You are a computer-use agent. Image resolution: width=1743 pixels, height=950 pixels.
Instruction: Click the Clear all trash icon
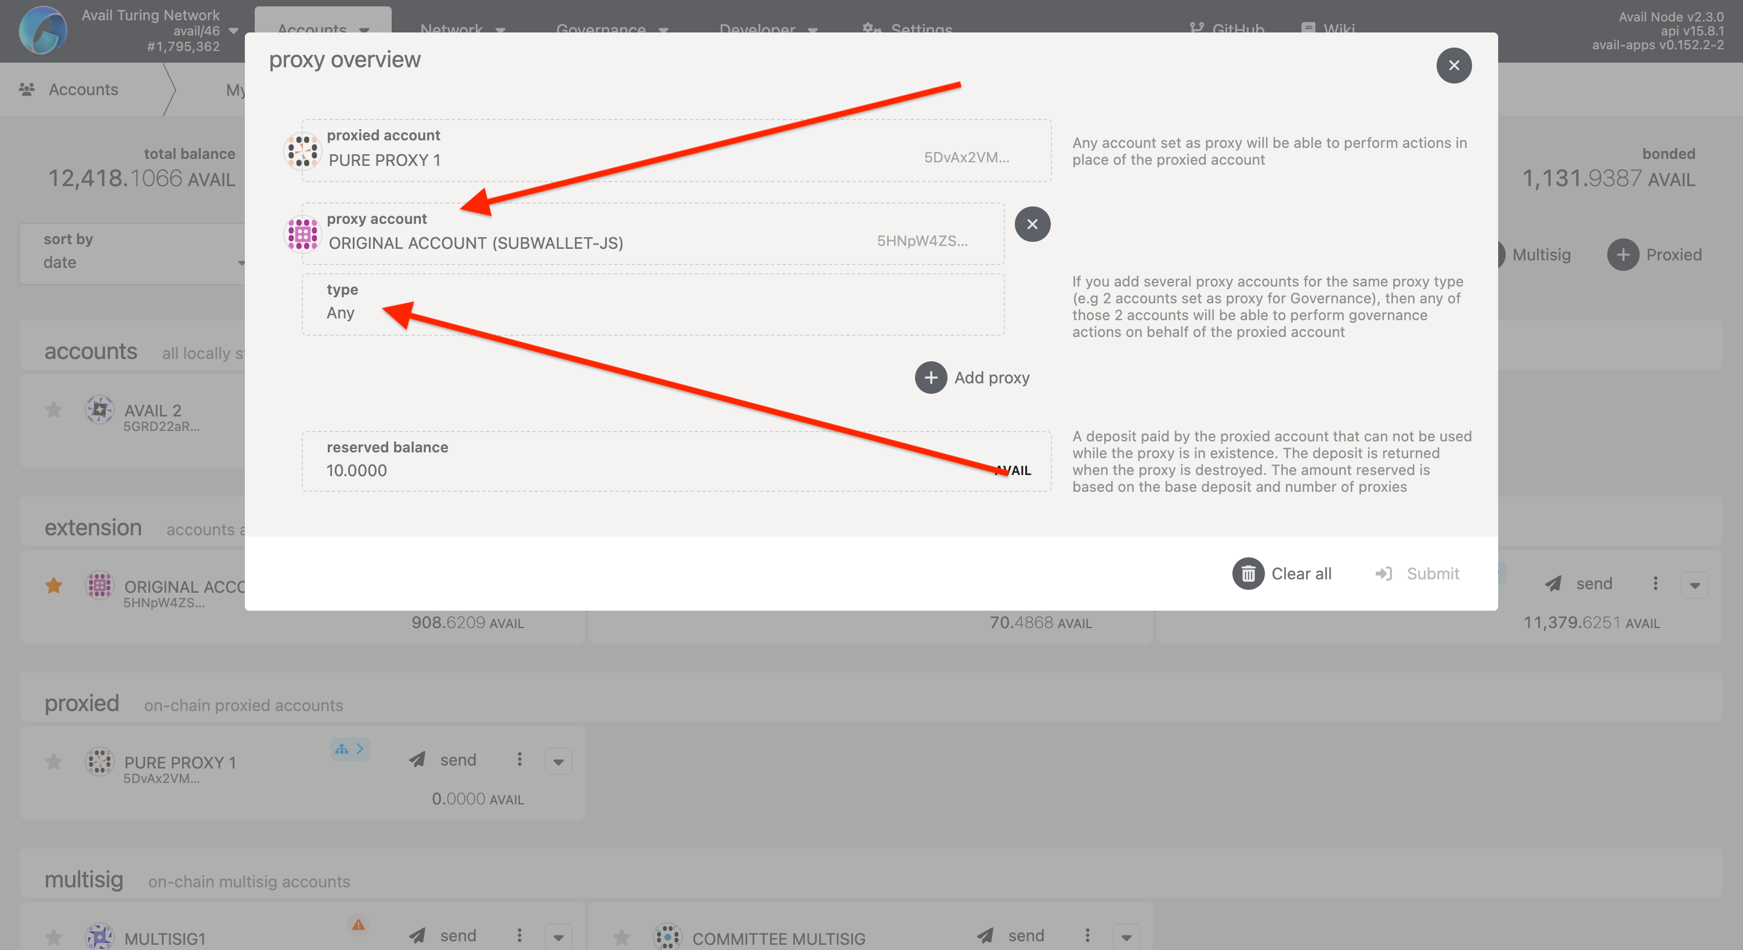tap(1247, 574)
